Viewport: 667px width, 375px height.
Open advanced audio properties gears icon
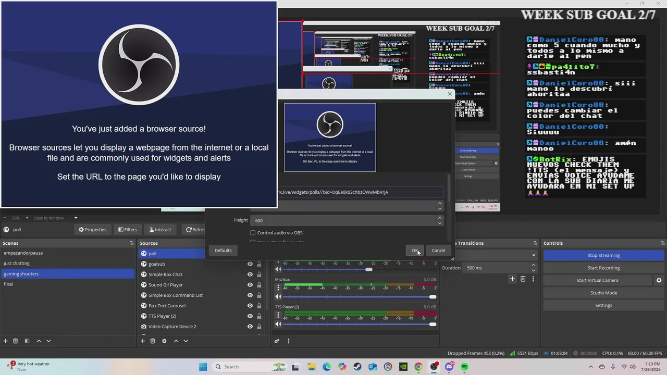(277, 341)
